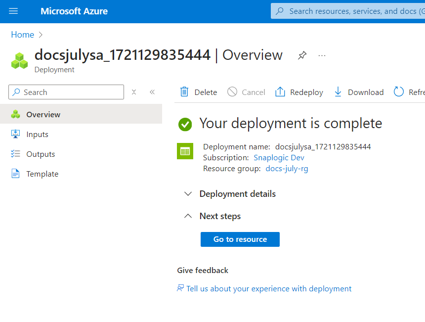Open the Snaplogic Dev subscription link
The image size is (425, 322).
279,158
